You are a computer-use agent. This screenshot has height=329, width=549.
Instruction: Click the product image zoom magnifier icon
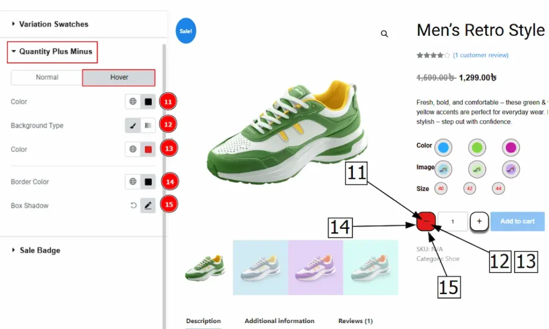(384, 34)
